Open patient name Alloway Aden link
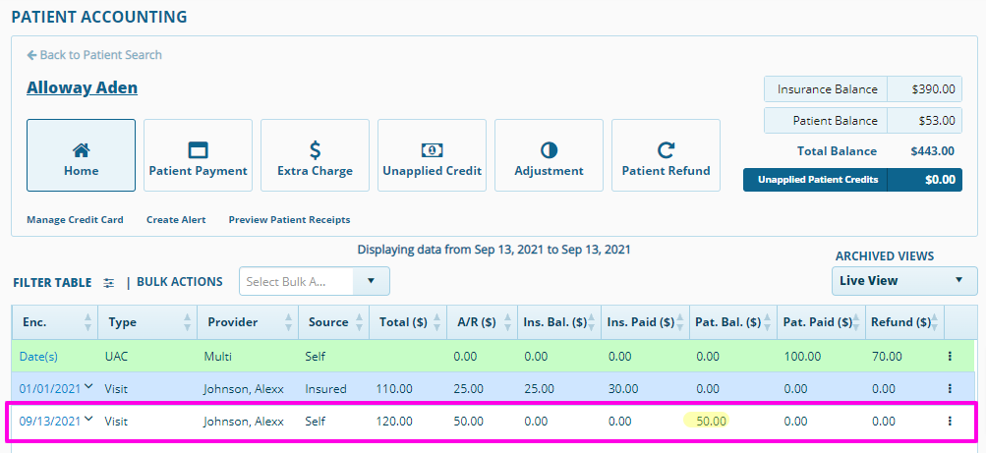This screenshot has height=453, width=986. 82,87
